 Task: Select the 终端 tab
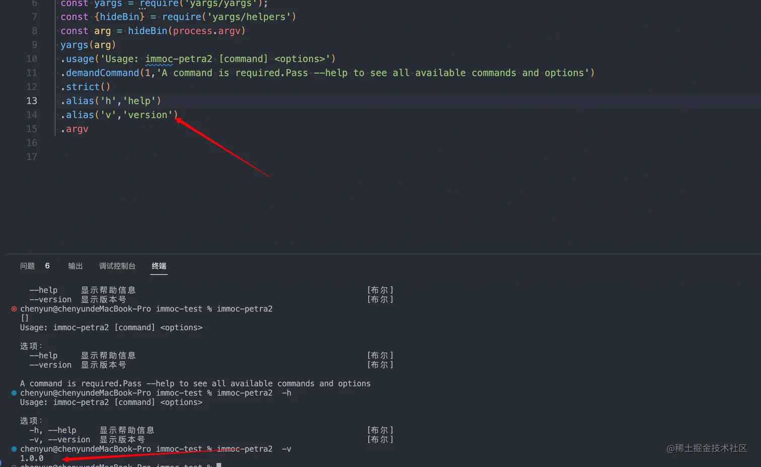click(x=159, y=266)
